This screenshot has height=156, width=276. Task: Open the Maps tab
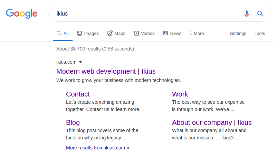click(x=116, y=33)
